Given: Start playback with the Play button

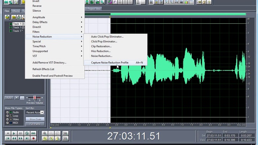Looking at the screenshot, I should pos(14,133).
